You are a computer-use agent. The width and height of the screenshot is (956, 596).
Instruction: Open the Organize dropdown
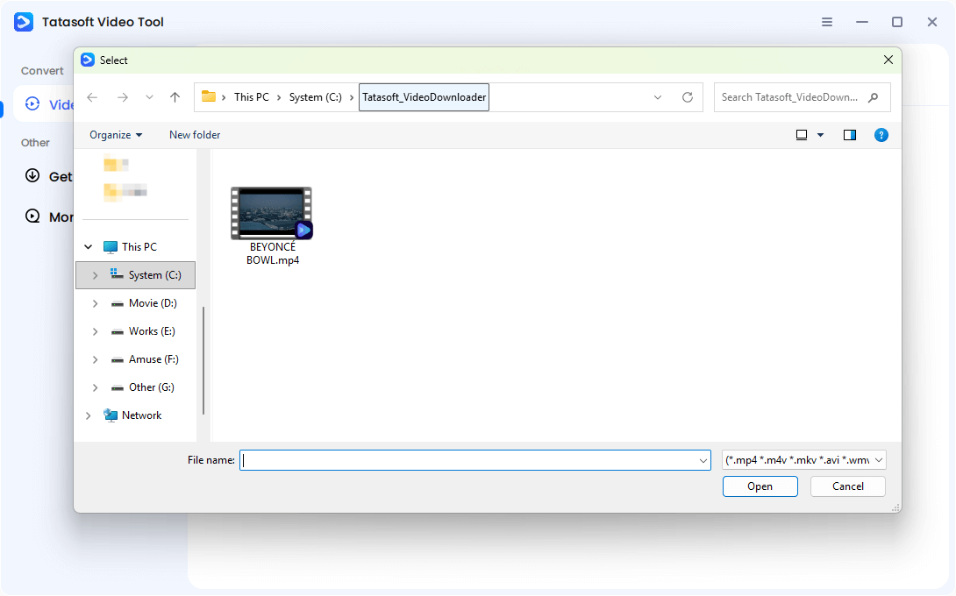tap(114, 135)
